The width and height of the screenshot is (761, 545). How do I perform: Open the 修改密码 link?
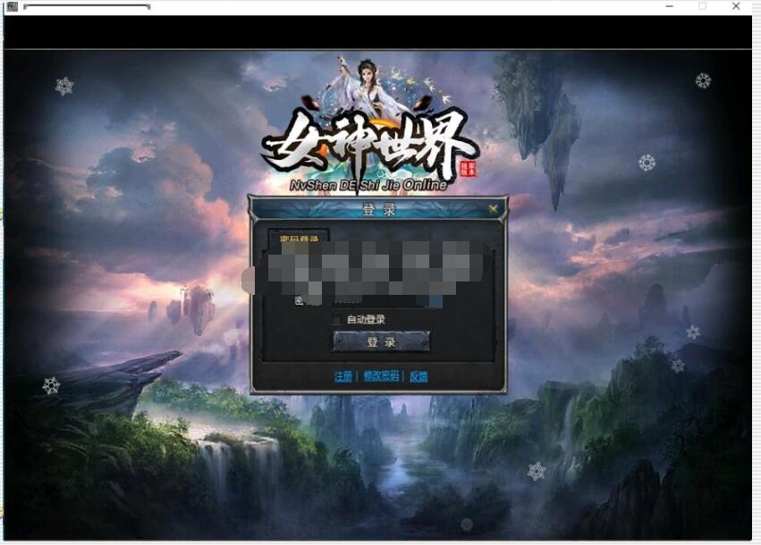[x=382, y=376]
